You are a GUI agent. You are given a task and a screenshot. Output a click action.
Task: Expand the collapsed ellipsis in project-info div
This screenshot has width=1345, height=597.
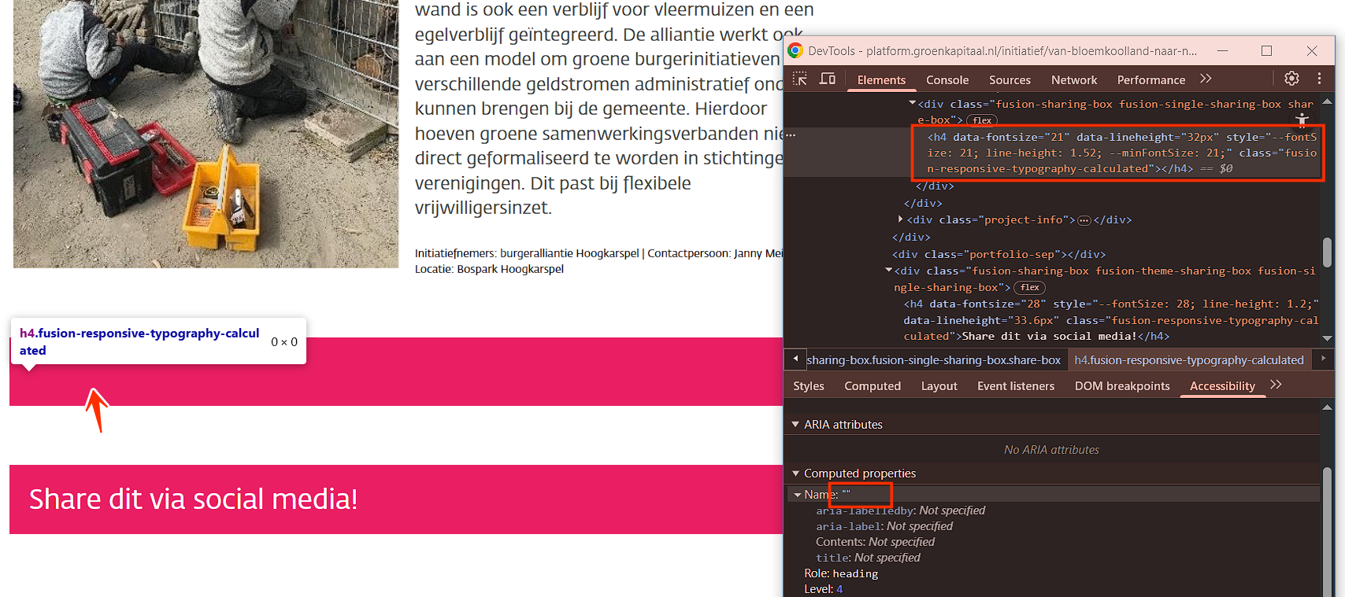(x=1084, y=220)
